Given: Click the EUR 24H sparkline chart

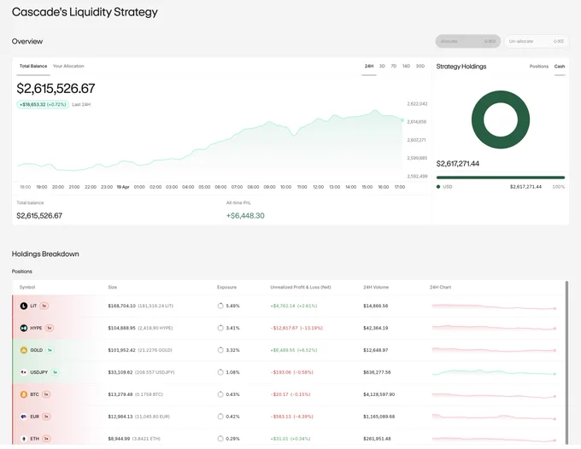Looking at the screenshot, I should coord(494,417).
